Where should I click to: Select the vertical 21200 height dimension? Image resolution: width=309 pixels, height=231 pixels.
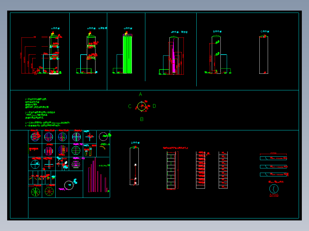click(21, 55)
